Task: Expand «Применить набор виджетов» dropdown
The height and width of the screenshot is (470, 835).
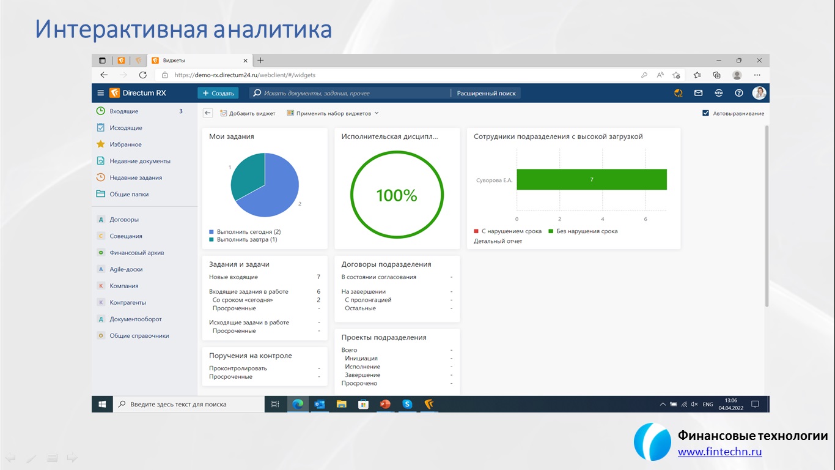Action: [333, 113]
